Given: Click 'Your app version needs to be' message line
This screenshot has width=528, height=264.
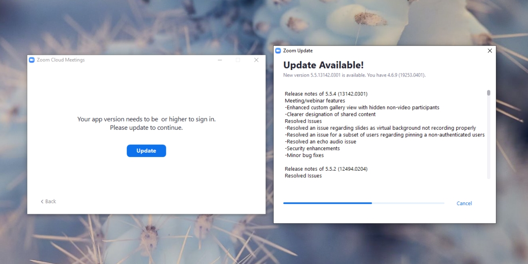Looking at the screenshot, I should (147, 119).
